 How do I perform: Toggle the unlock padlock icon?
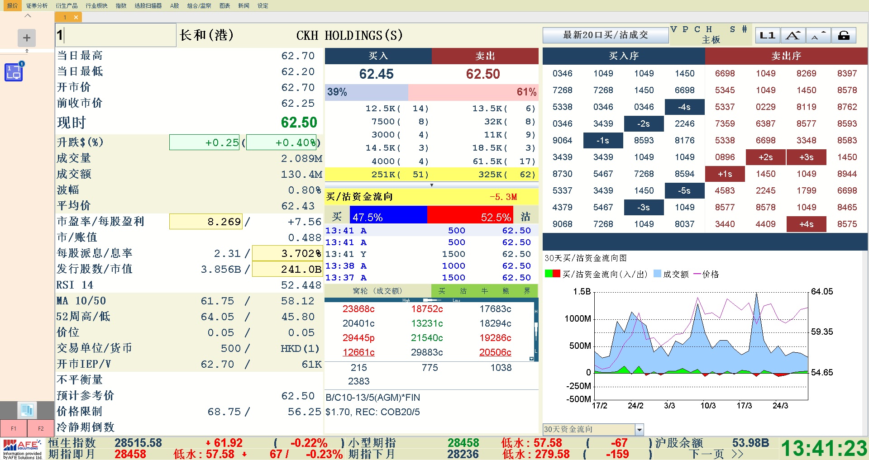point(844,35)
